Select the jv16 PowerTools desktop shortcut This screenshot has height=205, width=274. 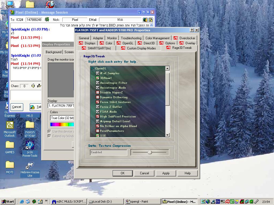(30, 149)
